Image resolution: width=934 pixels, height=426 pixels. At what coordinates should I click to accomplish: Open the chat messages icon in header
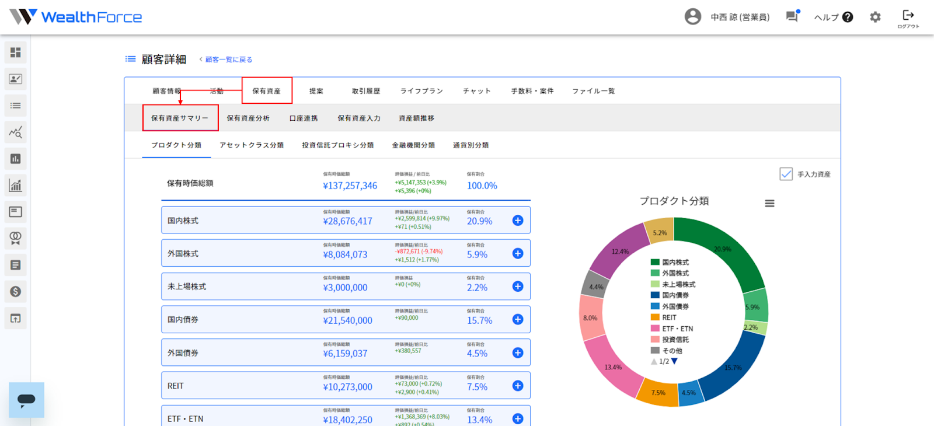(x=792, y=16)
